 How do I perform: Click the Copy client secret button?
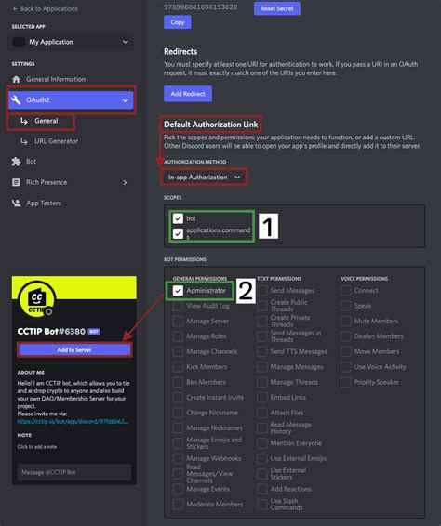pos(178,22)
